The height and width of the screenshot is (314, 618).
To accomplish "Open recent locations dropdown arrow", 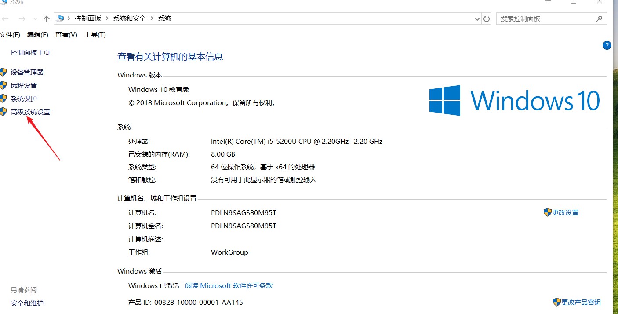I will (35, 19).
